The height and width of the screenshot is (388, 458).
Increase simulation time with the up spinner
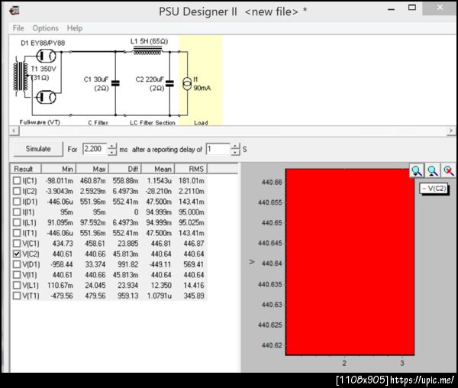[112, 146]
